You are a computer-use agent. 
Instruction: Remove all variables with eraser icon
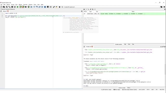91,9
